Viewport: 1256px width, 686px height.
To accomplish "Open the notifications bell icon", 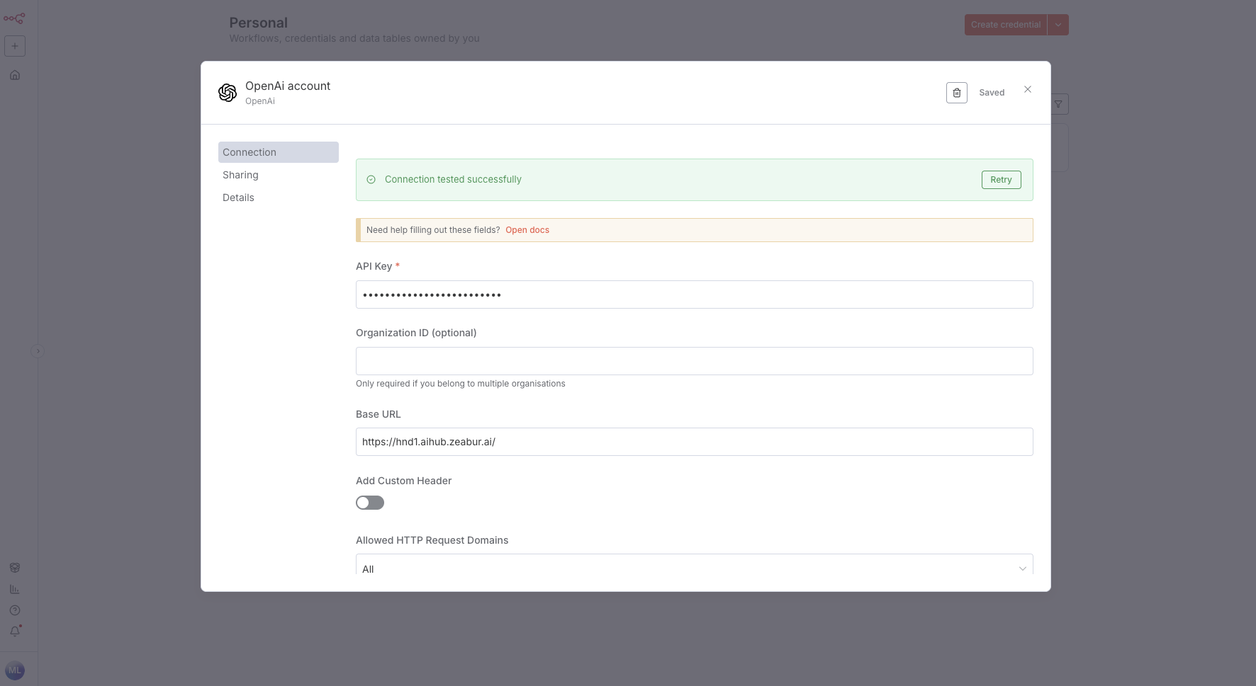I will pos(15,631).
